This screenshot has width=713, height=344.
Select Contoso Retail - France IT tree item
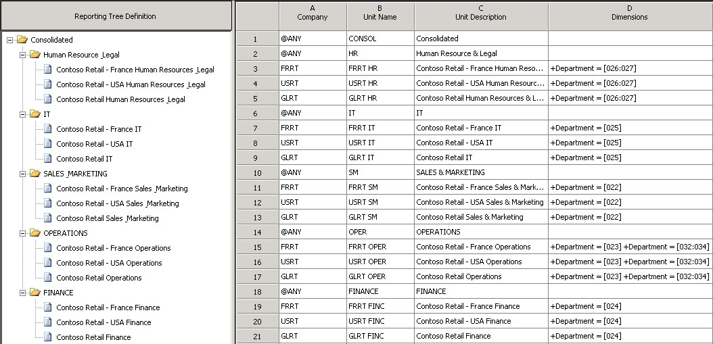tap(99, 129)
